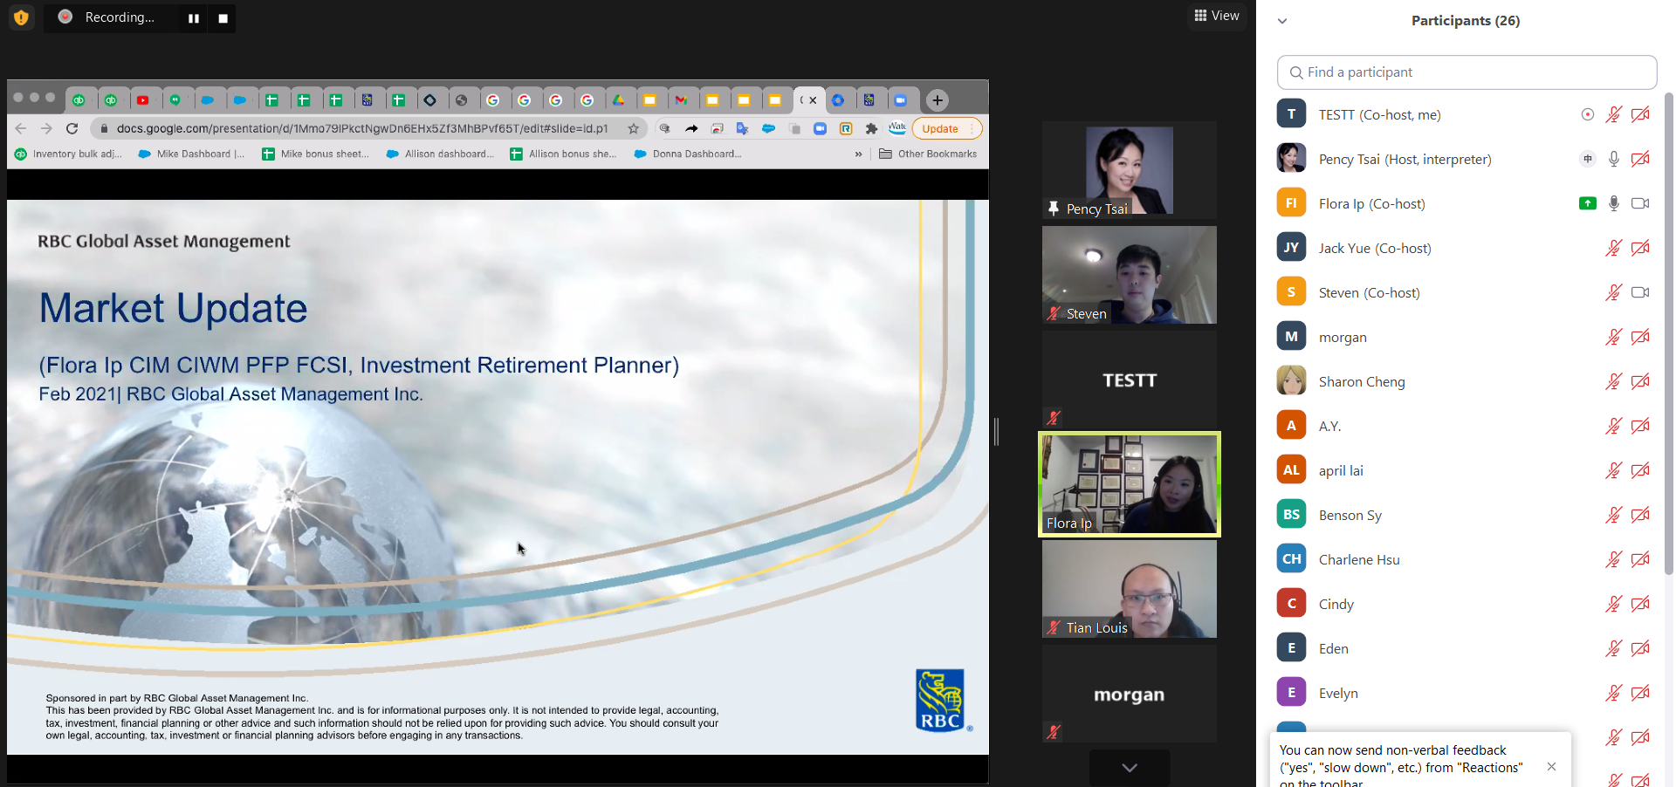This screenshot has height=787, width=1676.
Task: Bookmark this page with the star icon
Action: pos(634,128)
